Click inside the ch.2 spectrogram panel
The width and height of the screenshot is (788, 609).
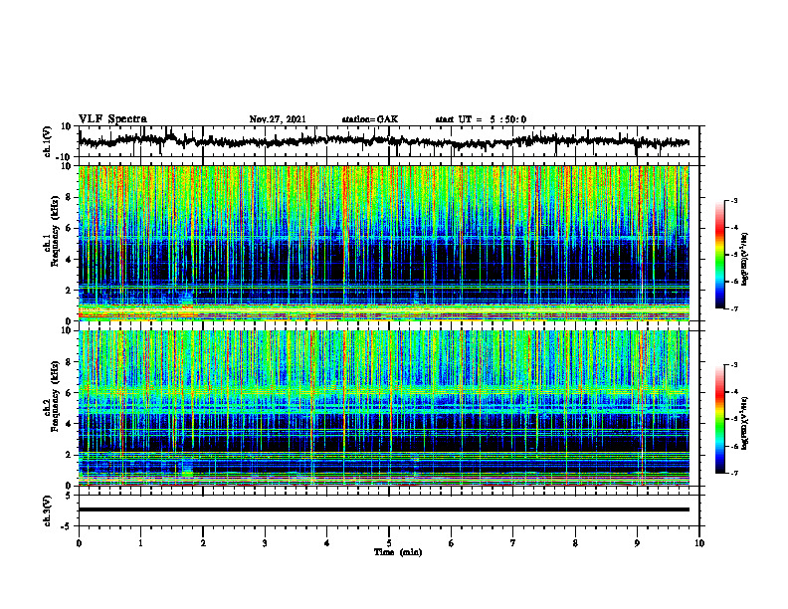384,408
